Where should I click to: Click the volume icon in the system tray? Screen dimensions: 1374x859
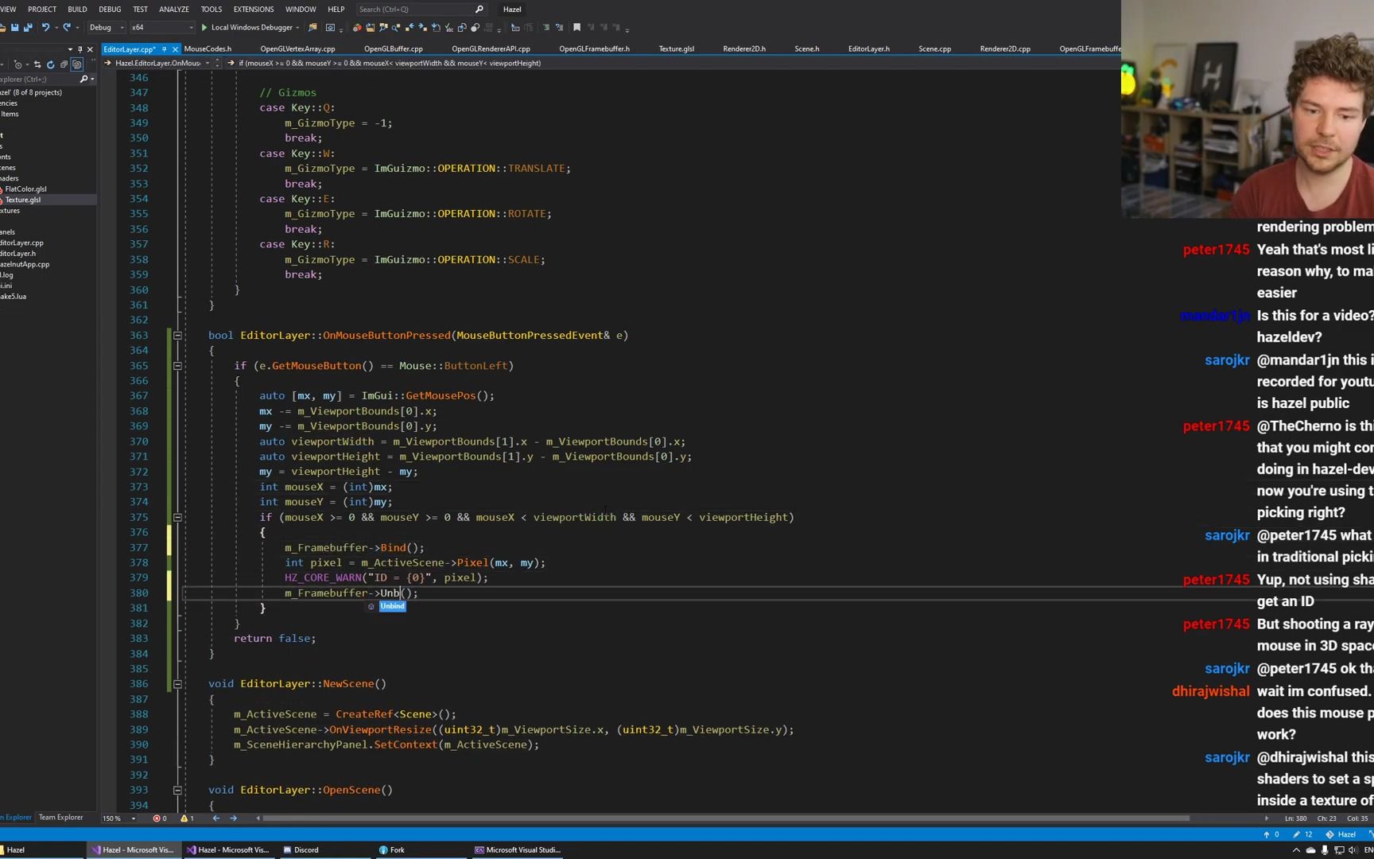pyautogui.click(x=1353, y=850)
